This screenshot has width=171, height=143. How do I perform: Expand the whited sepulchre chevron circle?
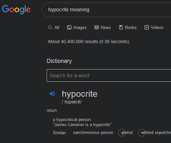141,133
